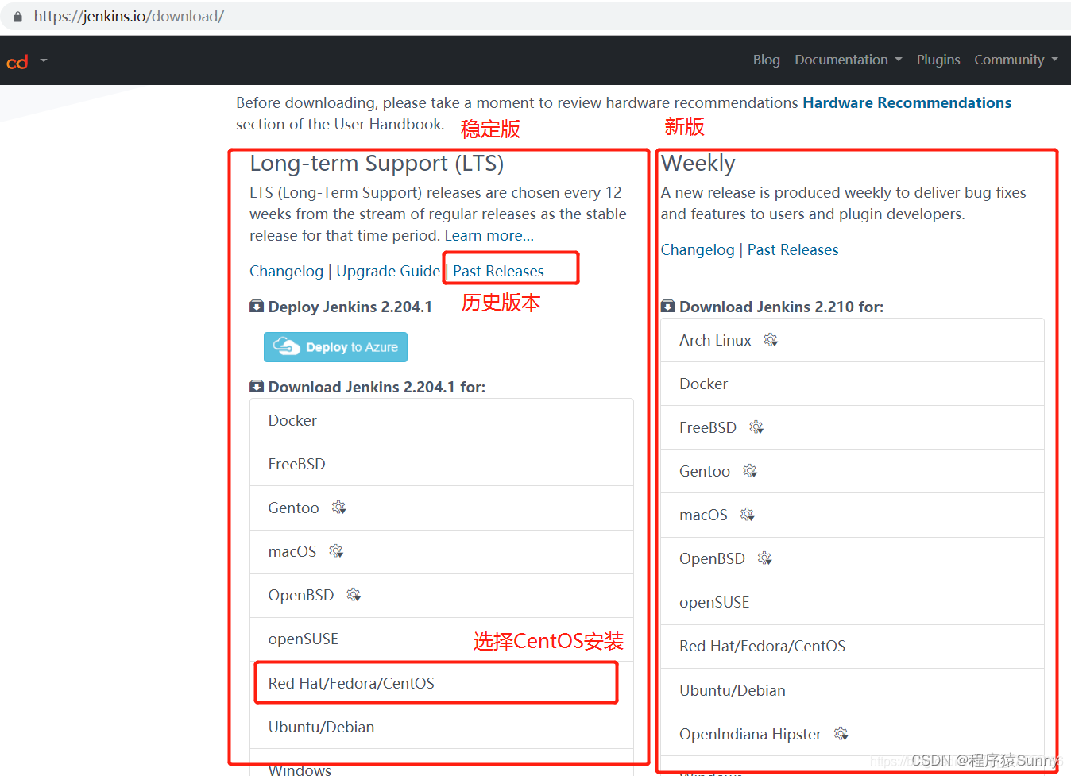Select Gentoo in LTS download list

[442, 508]
